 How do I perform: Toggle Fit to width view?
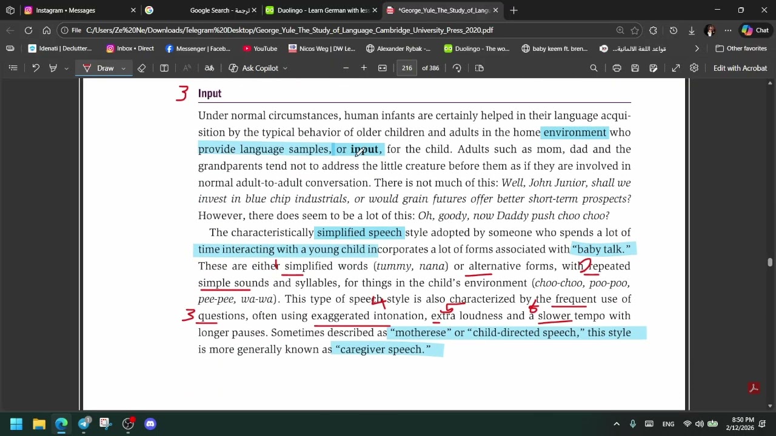[383, 68]
